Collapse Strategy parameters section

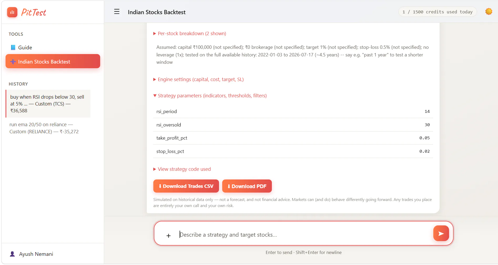point(210,96)
